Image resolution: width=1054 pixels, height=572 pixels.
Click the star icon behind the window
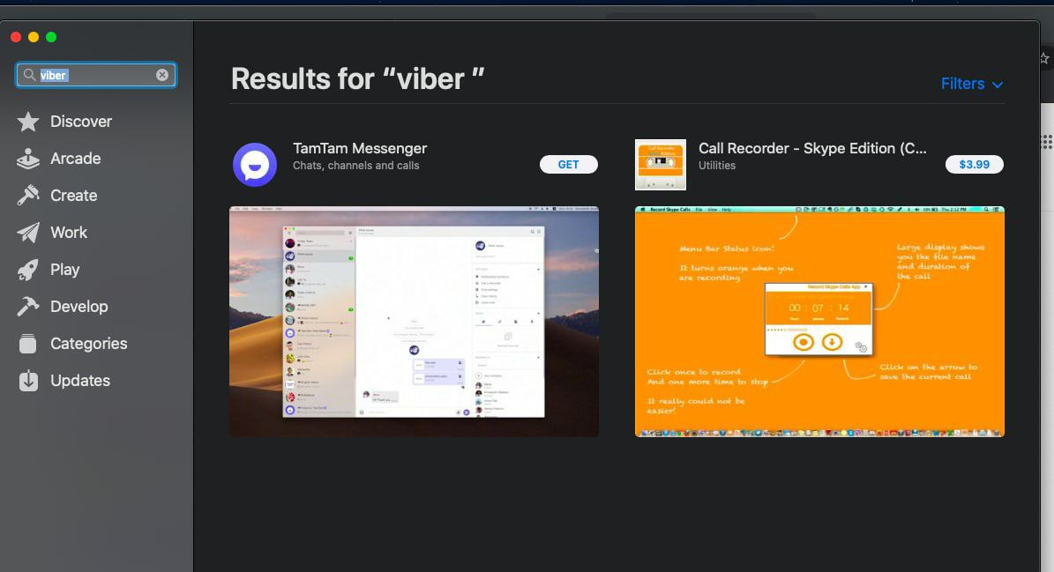(1044, 58)
